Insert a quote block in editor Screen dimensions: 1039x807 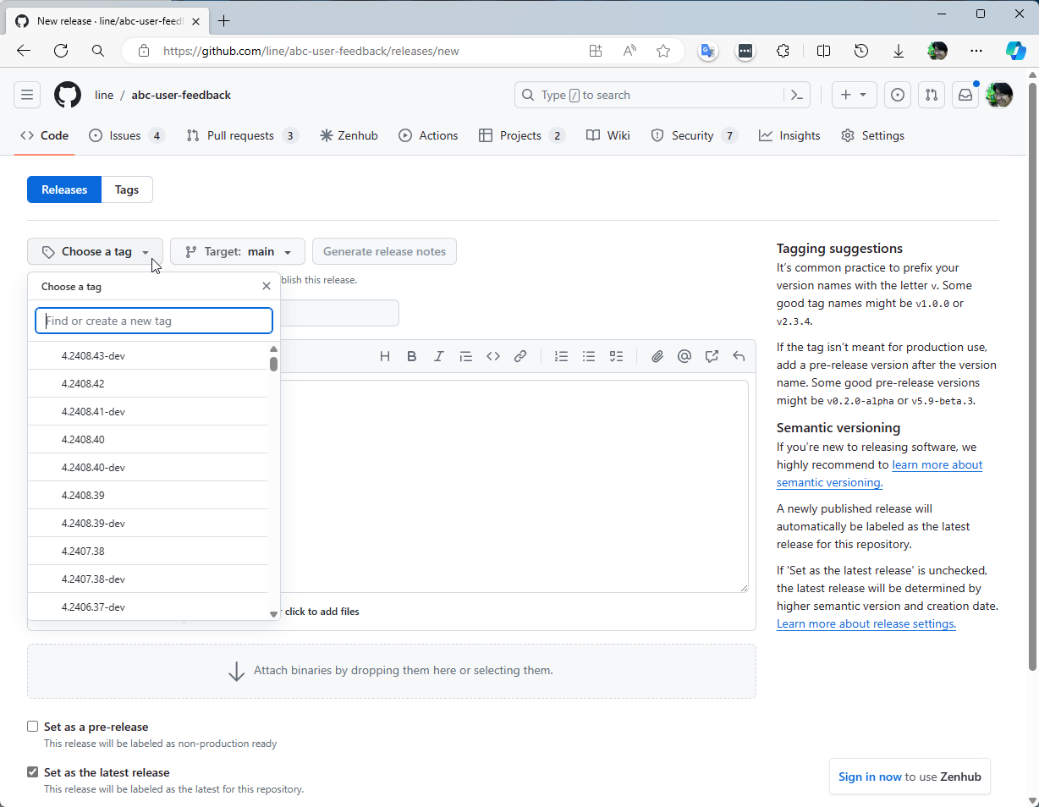pyautogui.click(x=466, y=356)
